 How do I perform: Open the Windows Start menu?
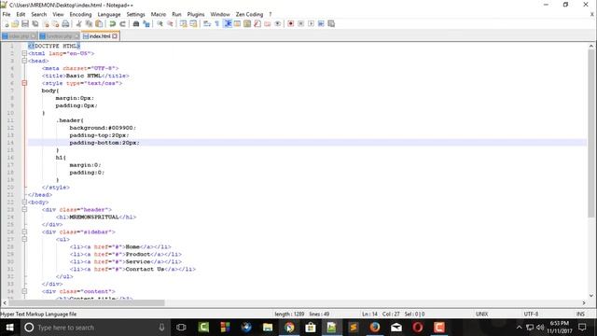tap(9, 328)
